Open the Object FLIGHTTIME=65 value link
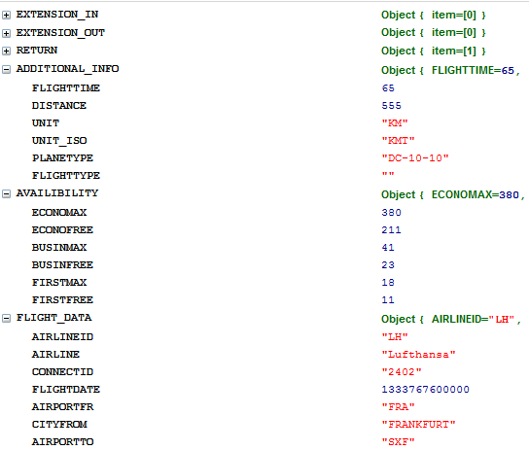529x450 pixels. tap(451, 70)
